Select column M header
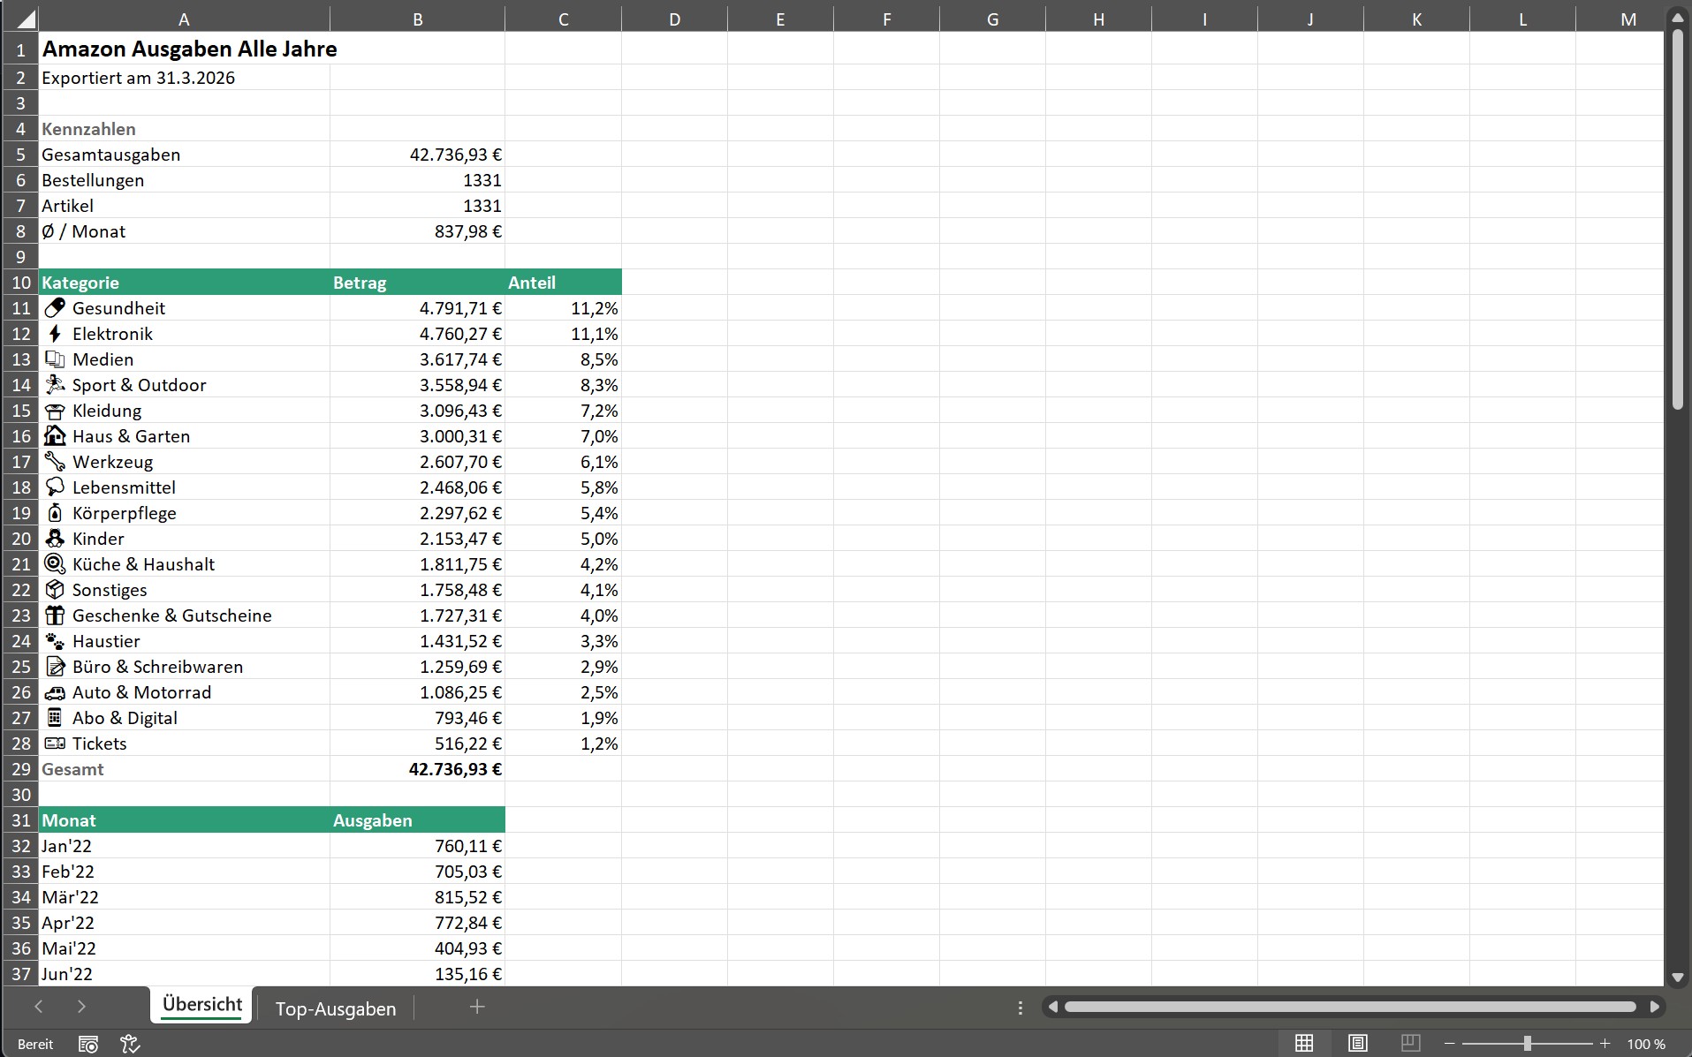The height and width of the screenshot is (1057, 1692). 1628,19
